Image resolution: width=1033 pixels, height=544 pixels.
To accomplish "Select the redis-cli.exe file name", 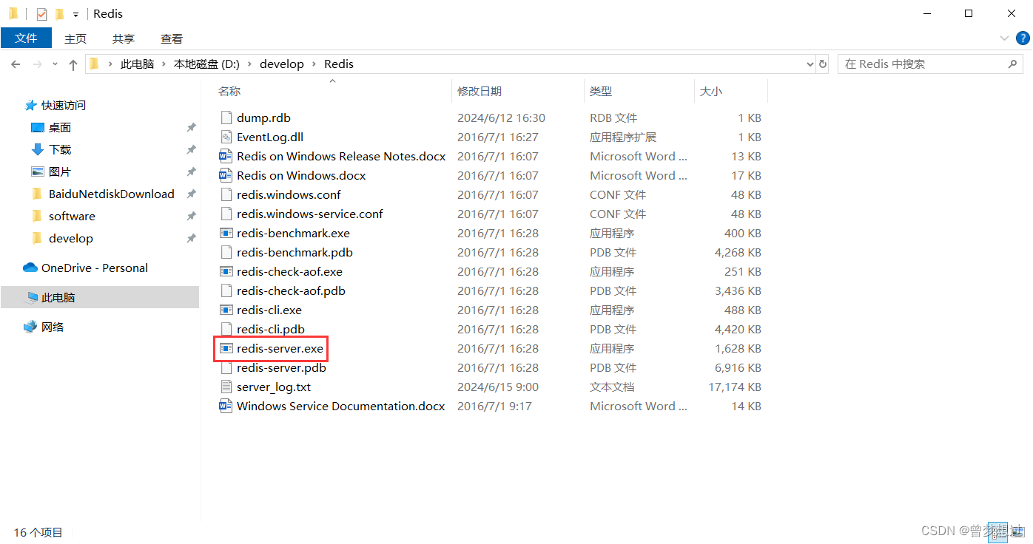I will point(269,310).
